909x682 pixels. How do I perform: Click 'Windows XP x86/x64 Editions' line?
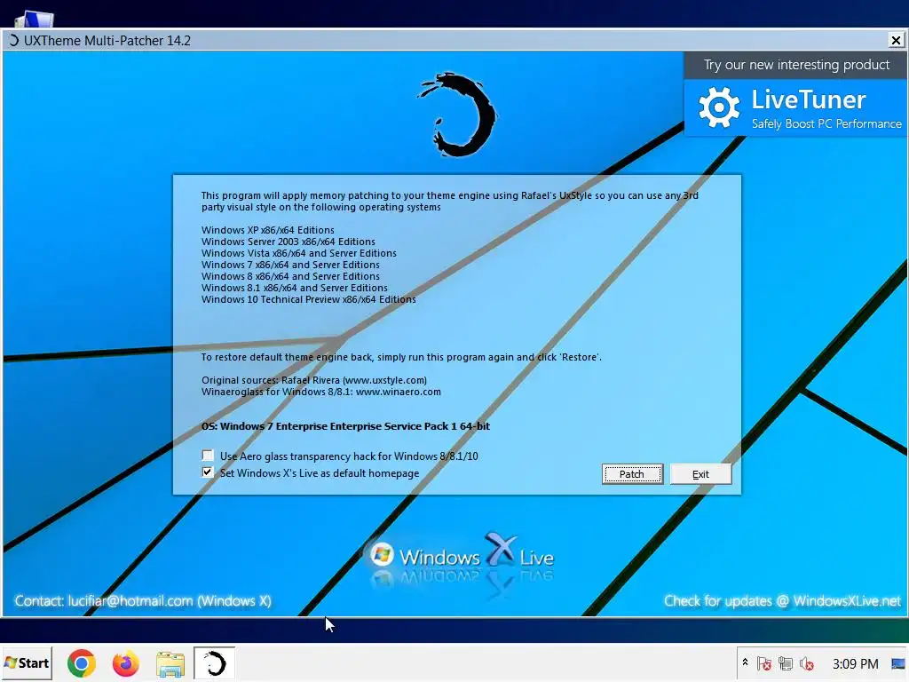pyautogui.click(x=268, y=230)
